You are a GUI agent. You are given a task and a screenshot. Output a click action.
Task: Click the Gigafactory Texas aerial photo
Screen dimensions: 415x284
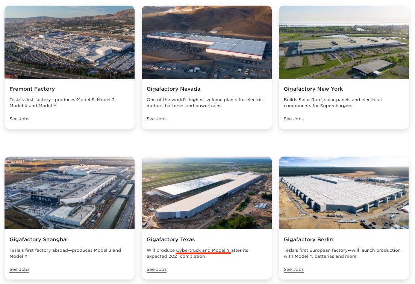[206, 193]
